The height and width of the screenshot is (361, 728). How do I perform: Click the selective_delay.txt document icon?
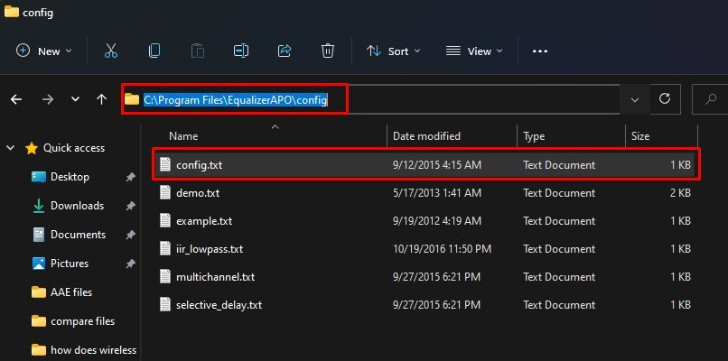click(x=165, y=304)
